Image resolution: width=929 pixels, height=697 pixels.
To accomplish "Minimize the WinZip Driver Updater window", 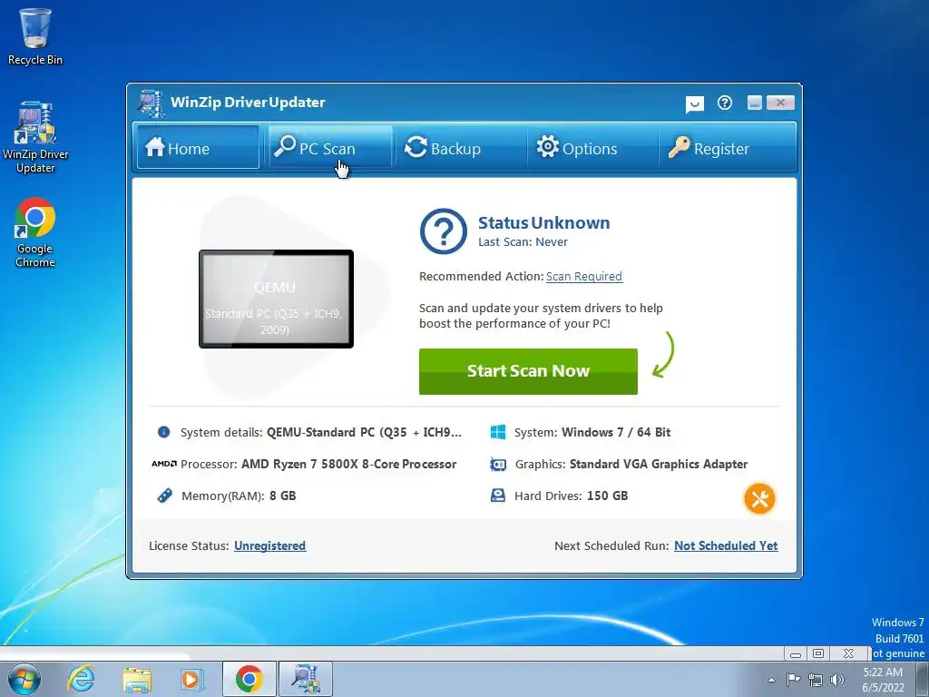I will pos(754,103).
